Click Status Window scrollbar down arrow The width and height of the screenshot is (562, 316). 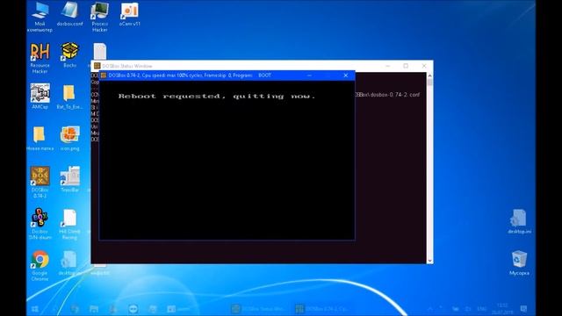pyautogui.click(x=429, y=261)
